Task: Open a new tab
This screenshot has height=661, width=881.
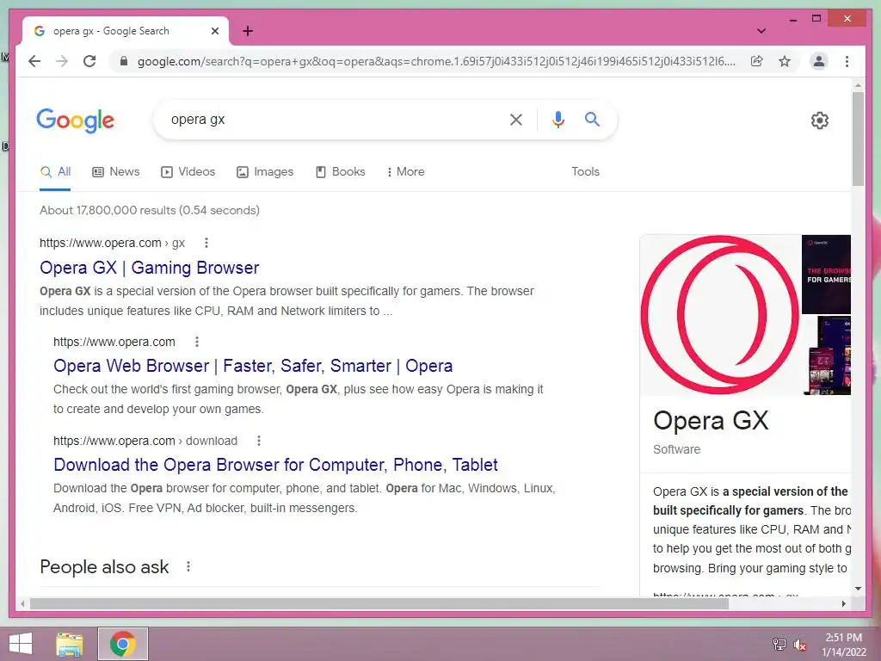Action: pos(248,31)
